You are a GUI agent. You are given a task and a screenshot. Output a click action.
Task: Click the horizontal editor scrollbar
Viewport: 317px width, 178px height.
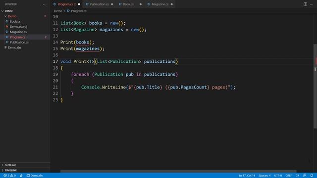pos(178,171)
